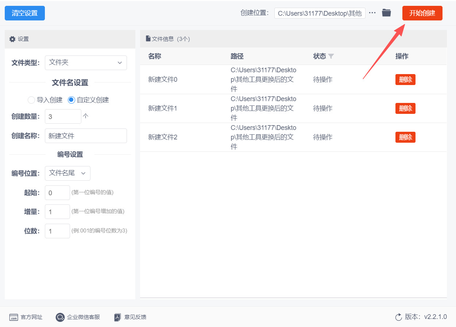456x327 pixels.
Task: Click the 开始创建 button
Action: tap(422, 13)
